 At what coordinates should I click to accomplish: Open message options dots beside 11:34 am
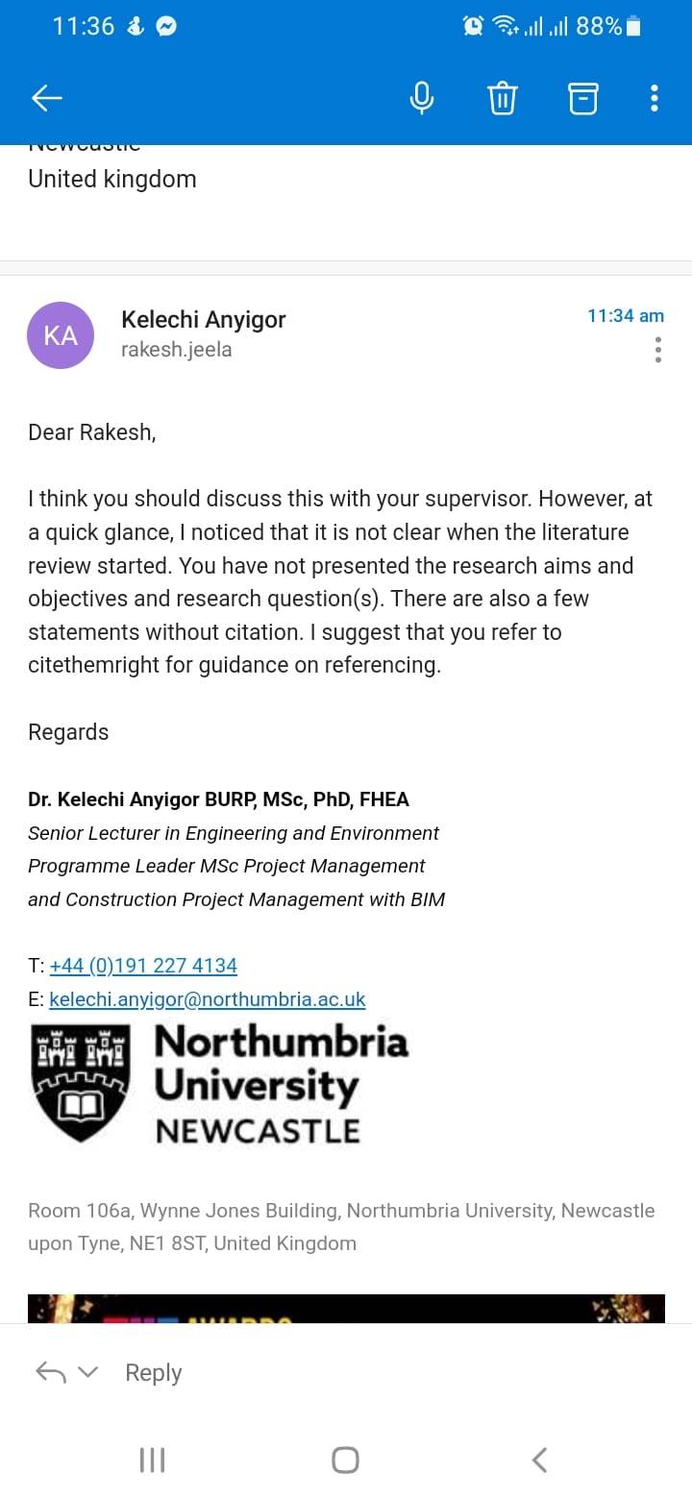[x=657, y=350]
